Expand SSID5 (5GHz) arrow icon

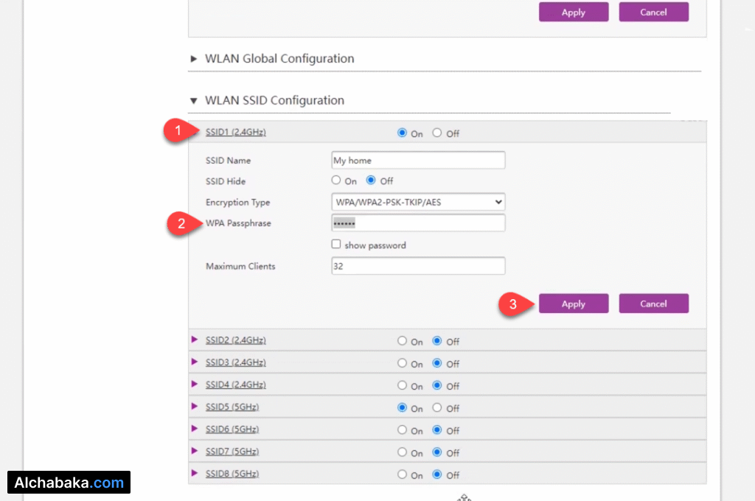point(195,407)
